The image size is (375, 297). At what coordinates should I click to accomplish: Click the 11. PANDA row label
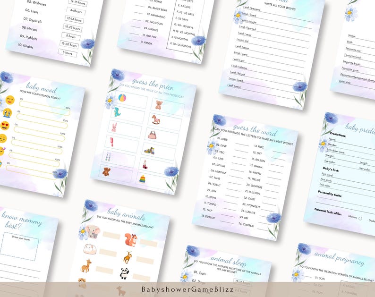146,42
